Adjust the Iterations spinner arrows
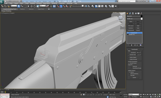 click(141, 53)
